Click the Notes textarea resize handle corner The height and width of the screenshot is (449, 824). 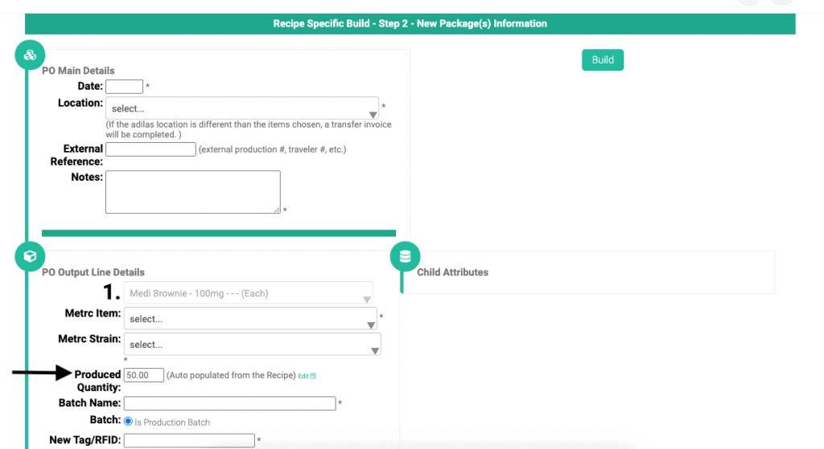point(277,210)
